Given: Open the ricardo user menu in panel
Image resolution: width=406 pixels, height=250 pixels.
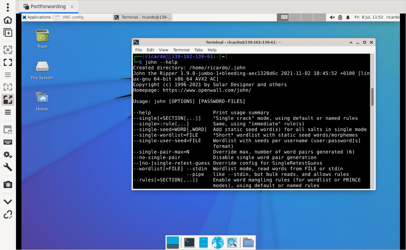Looking at the screenshot, I should (393, 17).
